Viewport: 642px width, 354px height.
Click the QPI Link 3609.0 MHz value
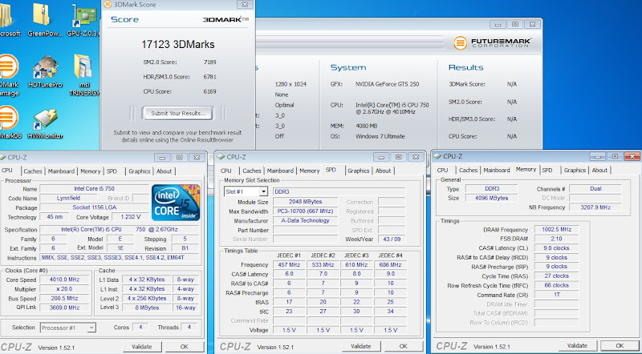click(x=64, y=308)
